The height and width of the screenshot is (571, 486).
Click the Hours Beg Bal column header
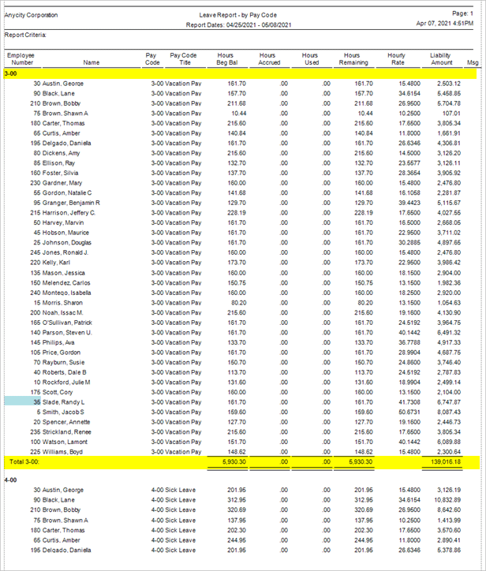[x=226, y=58]
